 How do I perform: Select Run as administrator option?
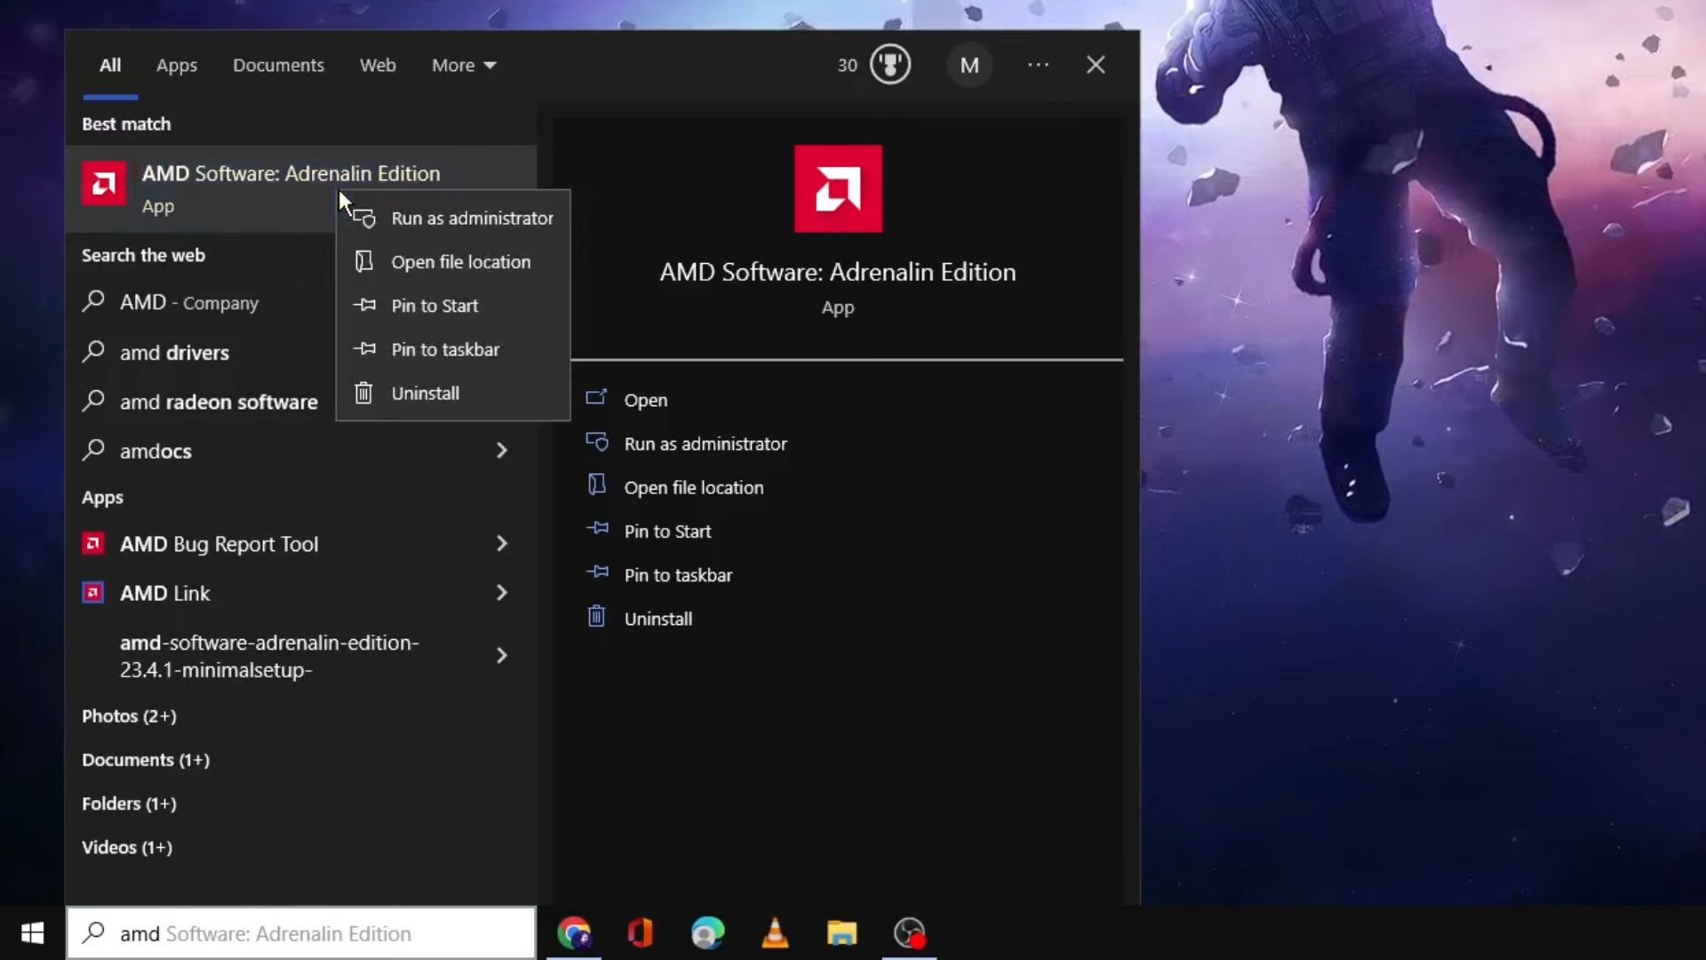pyautogui.click(x=472, y=218)
